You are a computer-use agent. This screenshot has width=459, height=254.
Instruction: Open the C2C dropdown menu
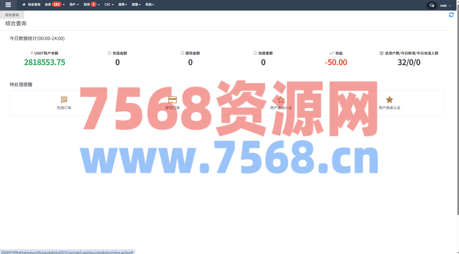pyautogui.click(x=109, y=4)
